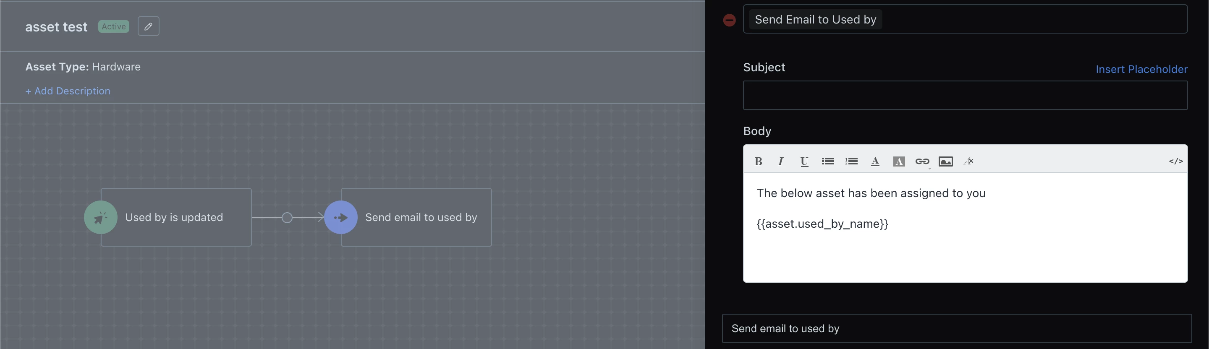The height and width of the screenshot is (349, 1209).
Task: Click the Asset Type: Hardware text
Action: coord(83,67)
